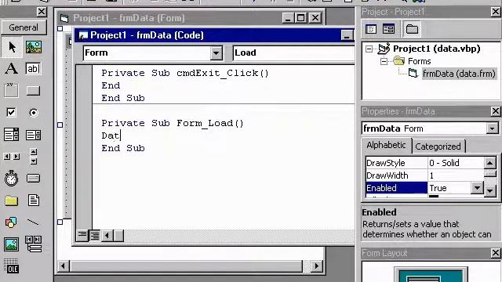
Task: Toggle Folders in Project explorer
Action: coord(412,29)
